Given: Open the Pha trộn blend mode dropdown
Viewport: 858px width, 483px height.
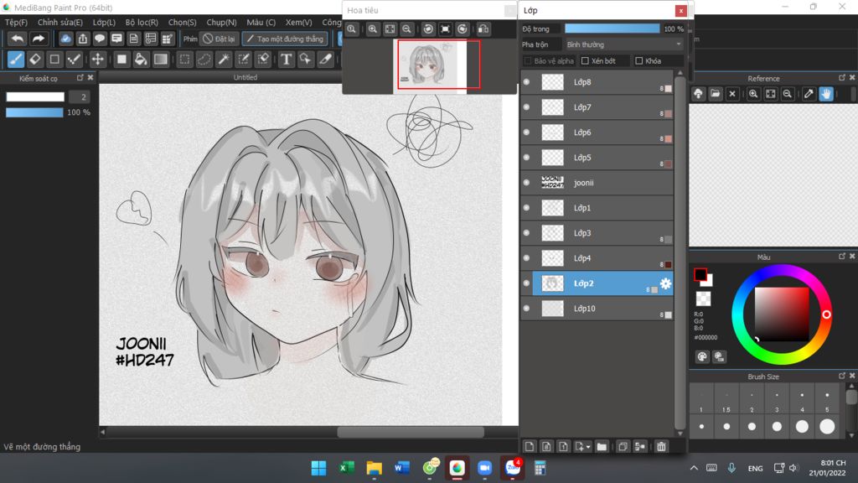Looking at the screenshot, I should 623,44.
